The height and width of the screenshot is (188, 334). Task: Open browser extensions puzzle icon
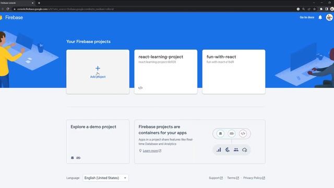pos(321,9)
